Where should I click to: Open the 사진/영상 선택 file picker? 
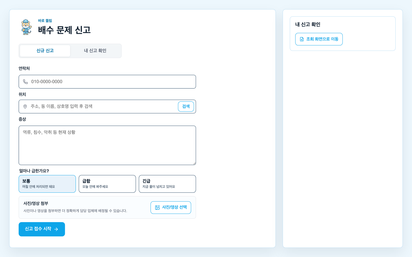coord(171,207)
